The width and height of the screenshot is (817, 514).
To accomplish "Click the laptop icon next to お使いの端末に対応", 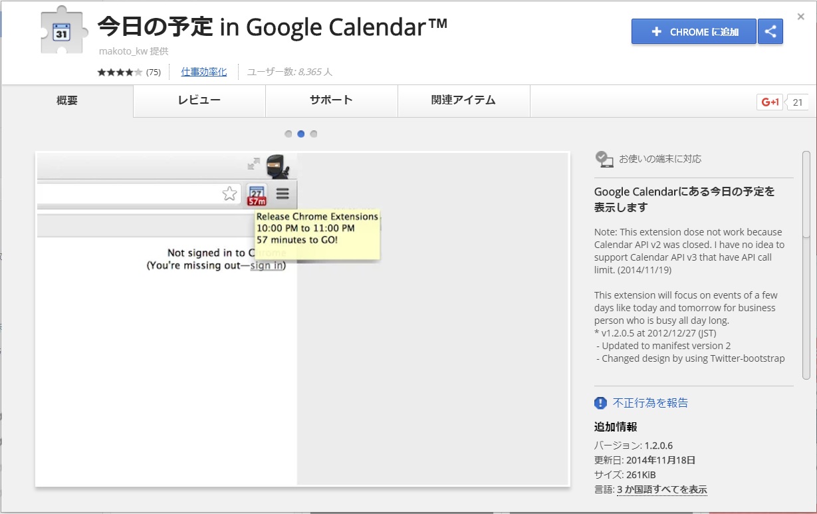I will pyautogui.click(x=604, y=159).
